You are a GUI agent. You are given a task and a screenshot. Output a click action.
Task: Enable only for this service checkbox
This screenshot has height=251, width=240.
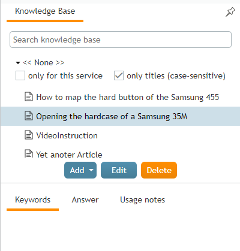(20, 75)
